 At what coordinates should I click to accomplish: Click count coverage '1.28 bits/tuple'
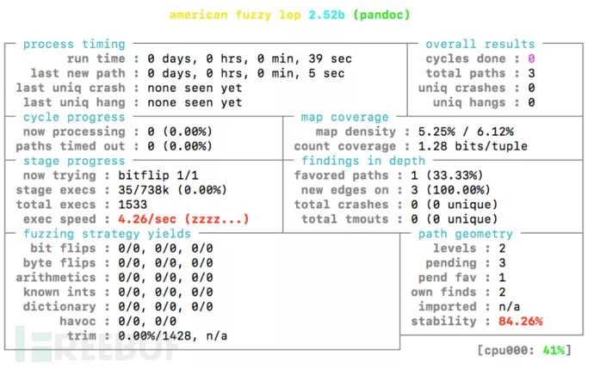[x=473, y=146]
